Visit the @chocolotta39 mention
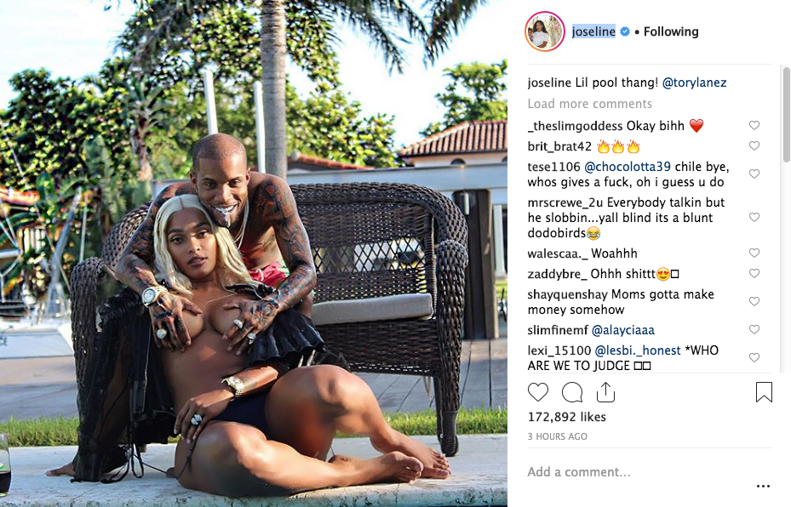This screenshot has width=791, height=507. click(628, 167)
